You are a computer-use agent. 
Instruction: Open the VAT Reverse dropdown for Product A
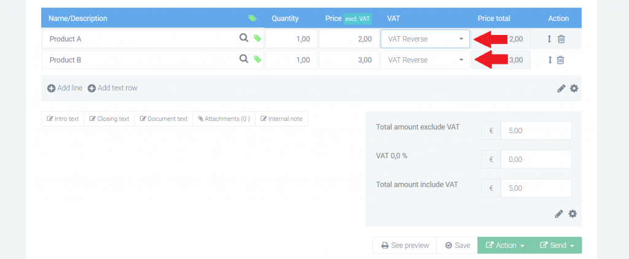pos(425,39)
